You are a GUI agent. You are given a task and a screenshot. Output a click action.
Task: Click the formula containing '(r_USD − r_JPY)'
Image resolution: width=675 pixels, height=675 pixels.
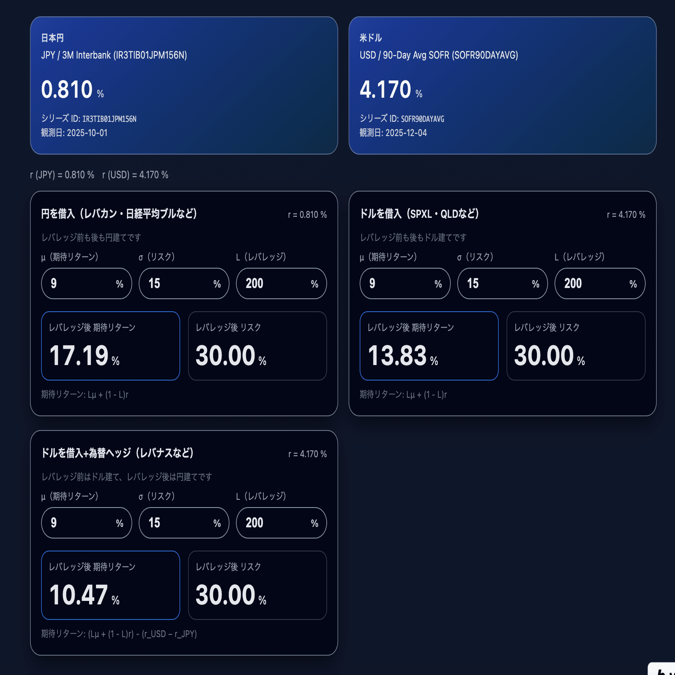119,634
